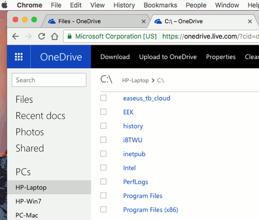Click the browser back arrow

[16, 36]
